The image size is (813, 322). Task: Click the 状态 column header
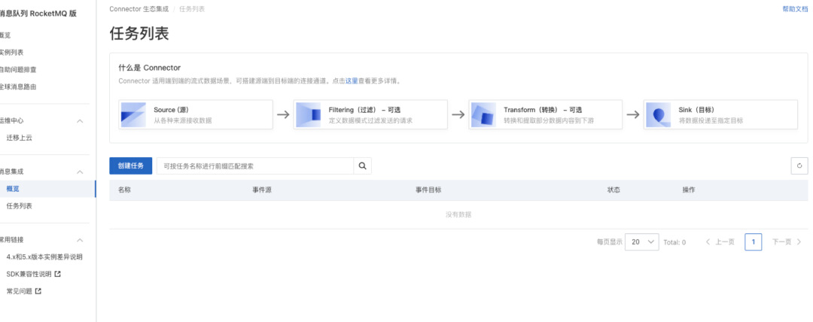coord(614,190)
